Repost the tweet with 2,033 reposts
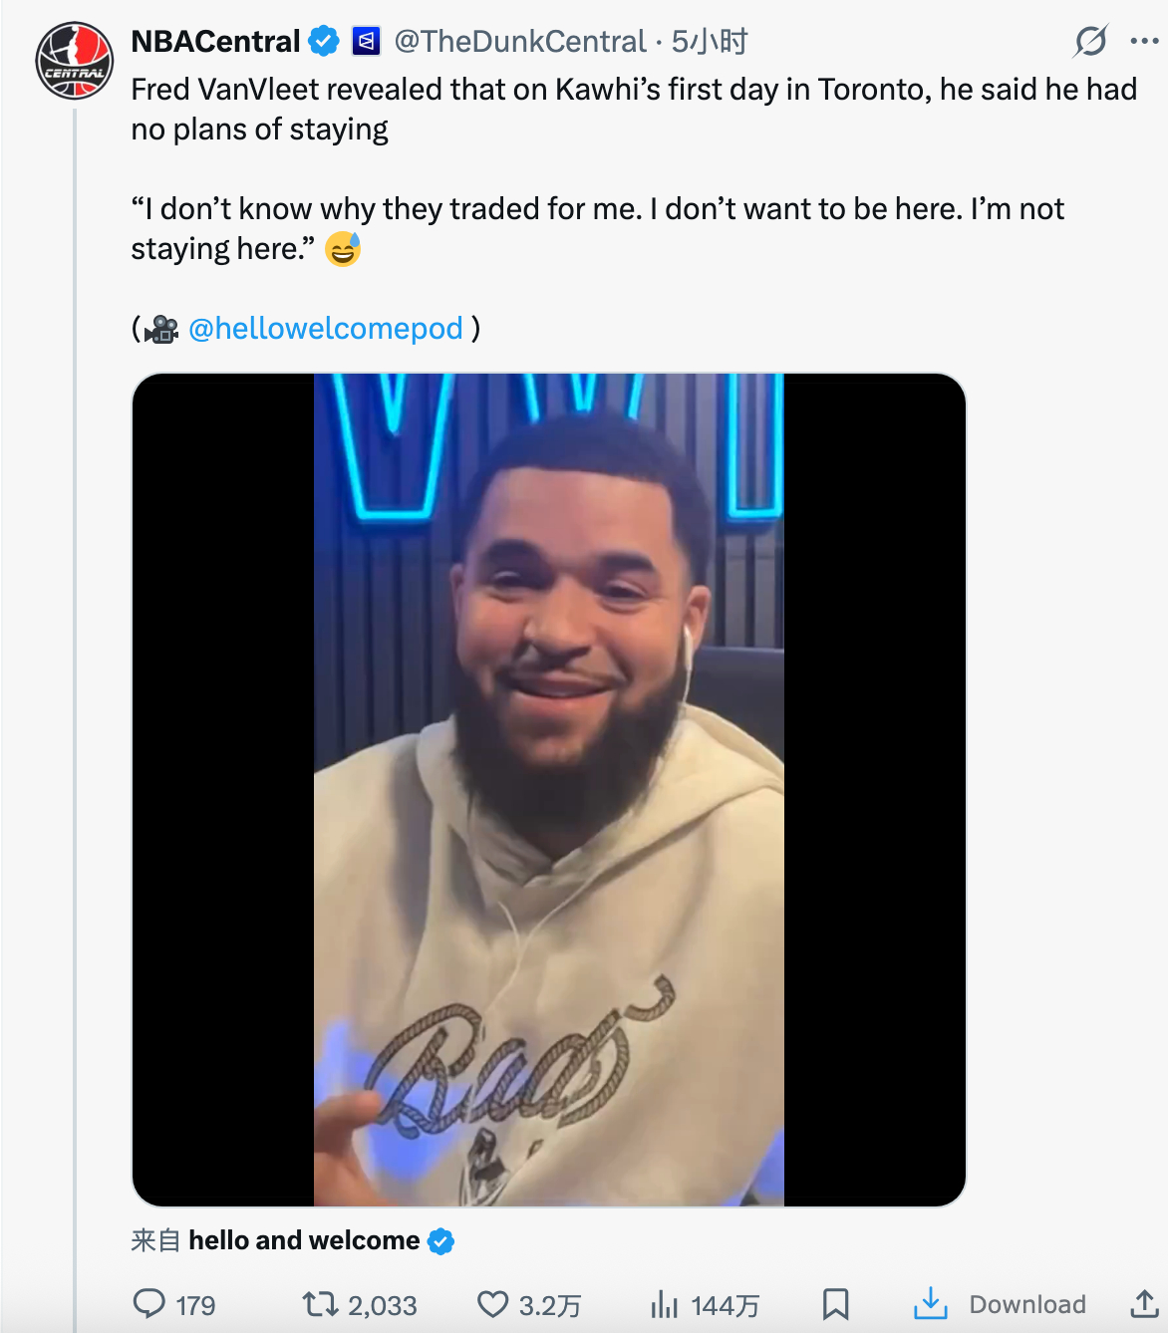This screenshot has width=1168, height=1333. click(x=321, y=1304)
